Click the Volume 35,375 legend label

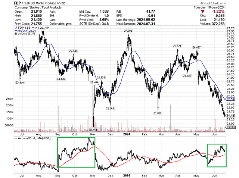click(25, 34)
